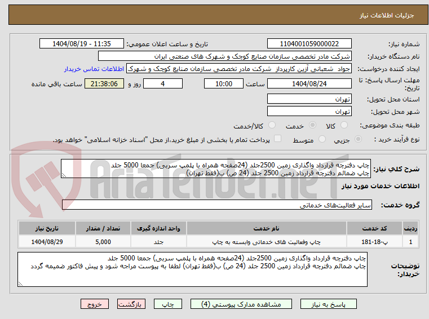Select the متوسط purchase type radio
Image resolution: width=429 pixels, height=319 pixels.
[322, 139]
